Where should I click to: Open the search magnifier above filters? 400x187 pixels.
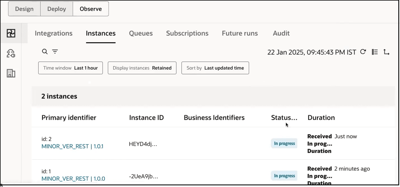tap(45, 52)
